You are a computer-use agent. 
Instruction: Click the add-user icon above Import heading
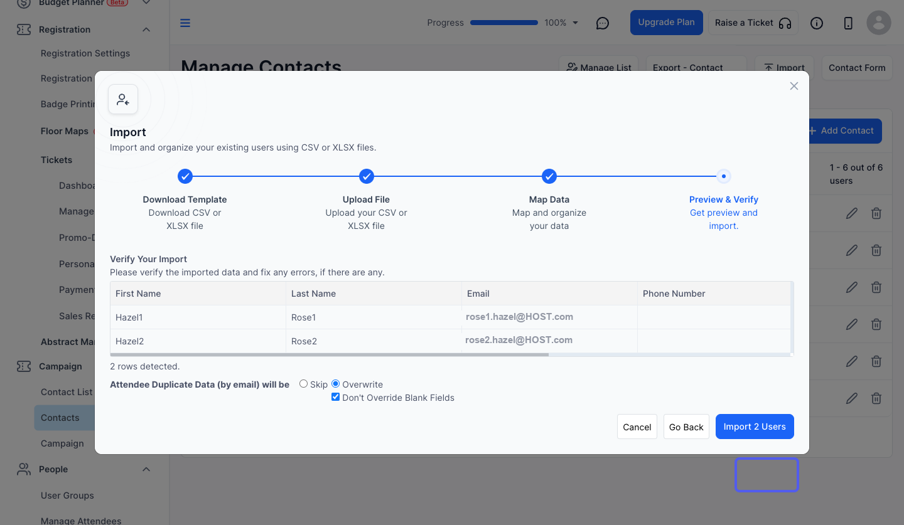(123, 99)
